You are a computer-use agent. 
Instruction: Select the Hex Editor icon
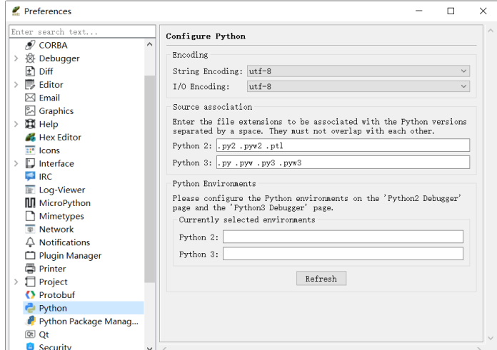tap(30, 138)
